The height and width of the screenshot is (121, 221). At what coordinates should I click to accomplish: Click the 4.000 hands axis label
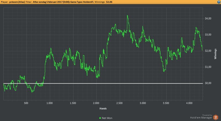tap(189, 103)
